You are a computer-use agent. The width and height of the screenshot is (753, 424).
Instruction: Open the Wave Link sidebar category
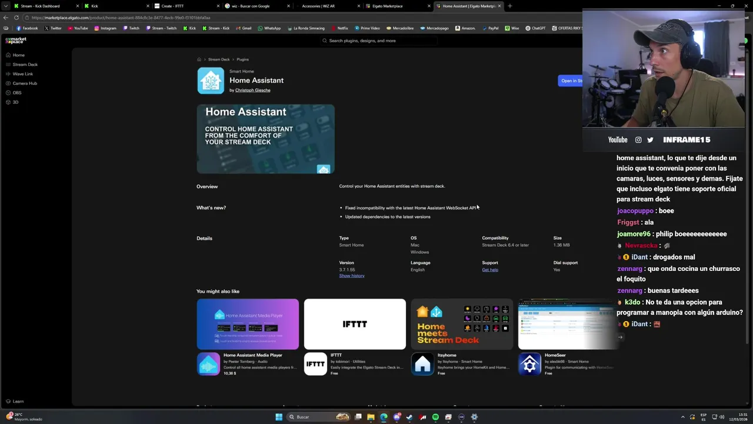point(19,74)
